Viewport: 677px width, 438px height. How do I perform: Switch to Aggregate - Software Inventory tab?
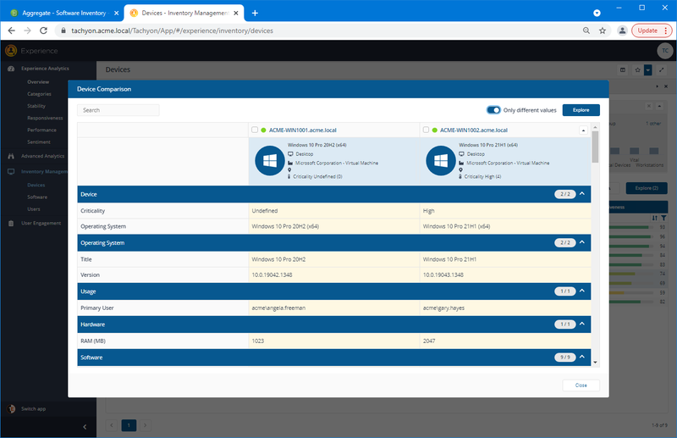64,13
